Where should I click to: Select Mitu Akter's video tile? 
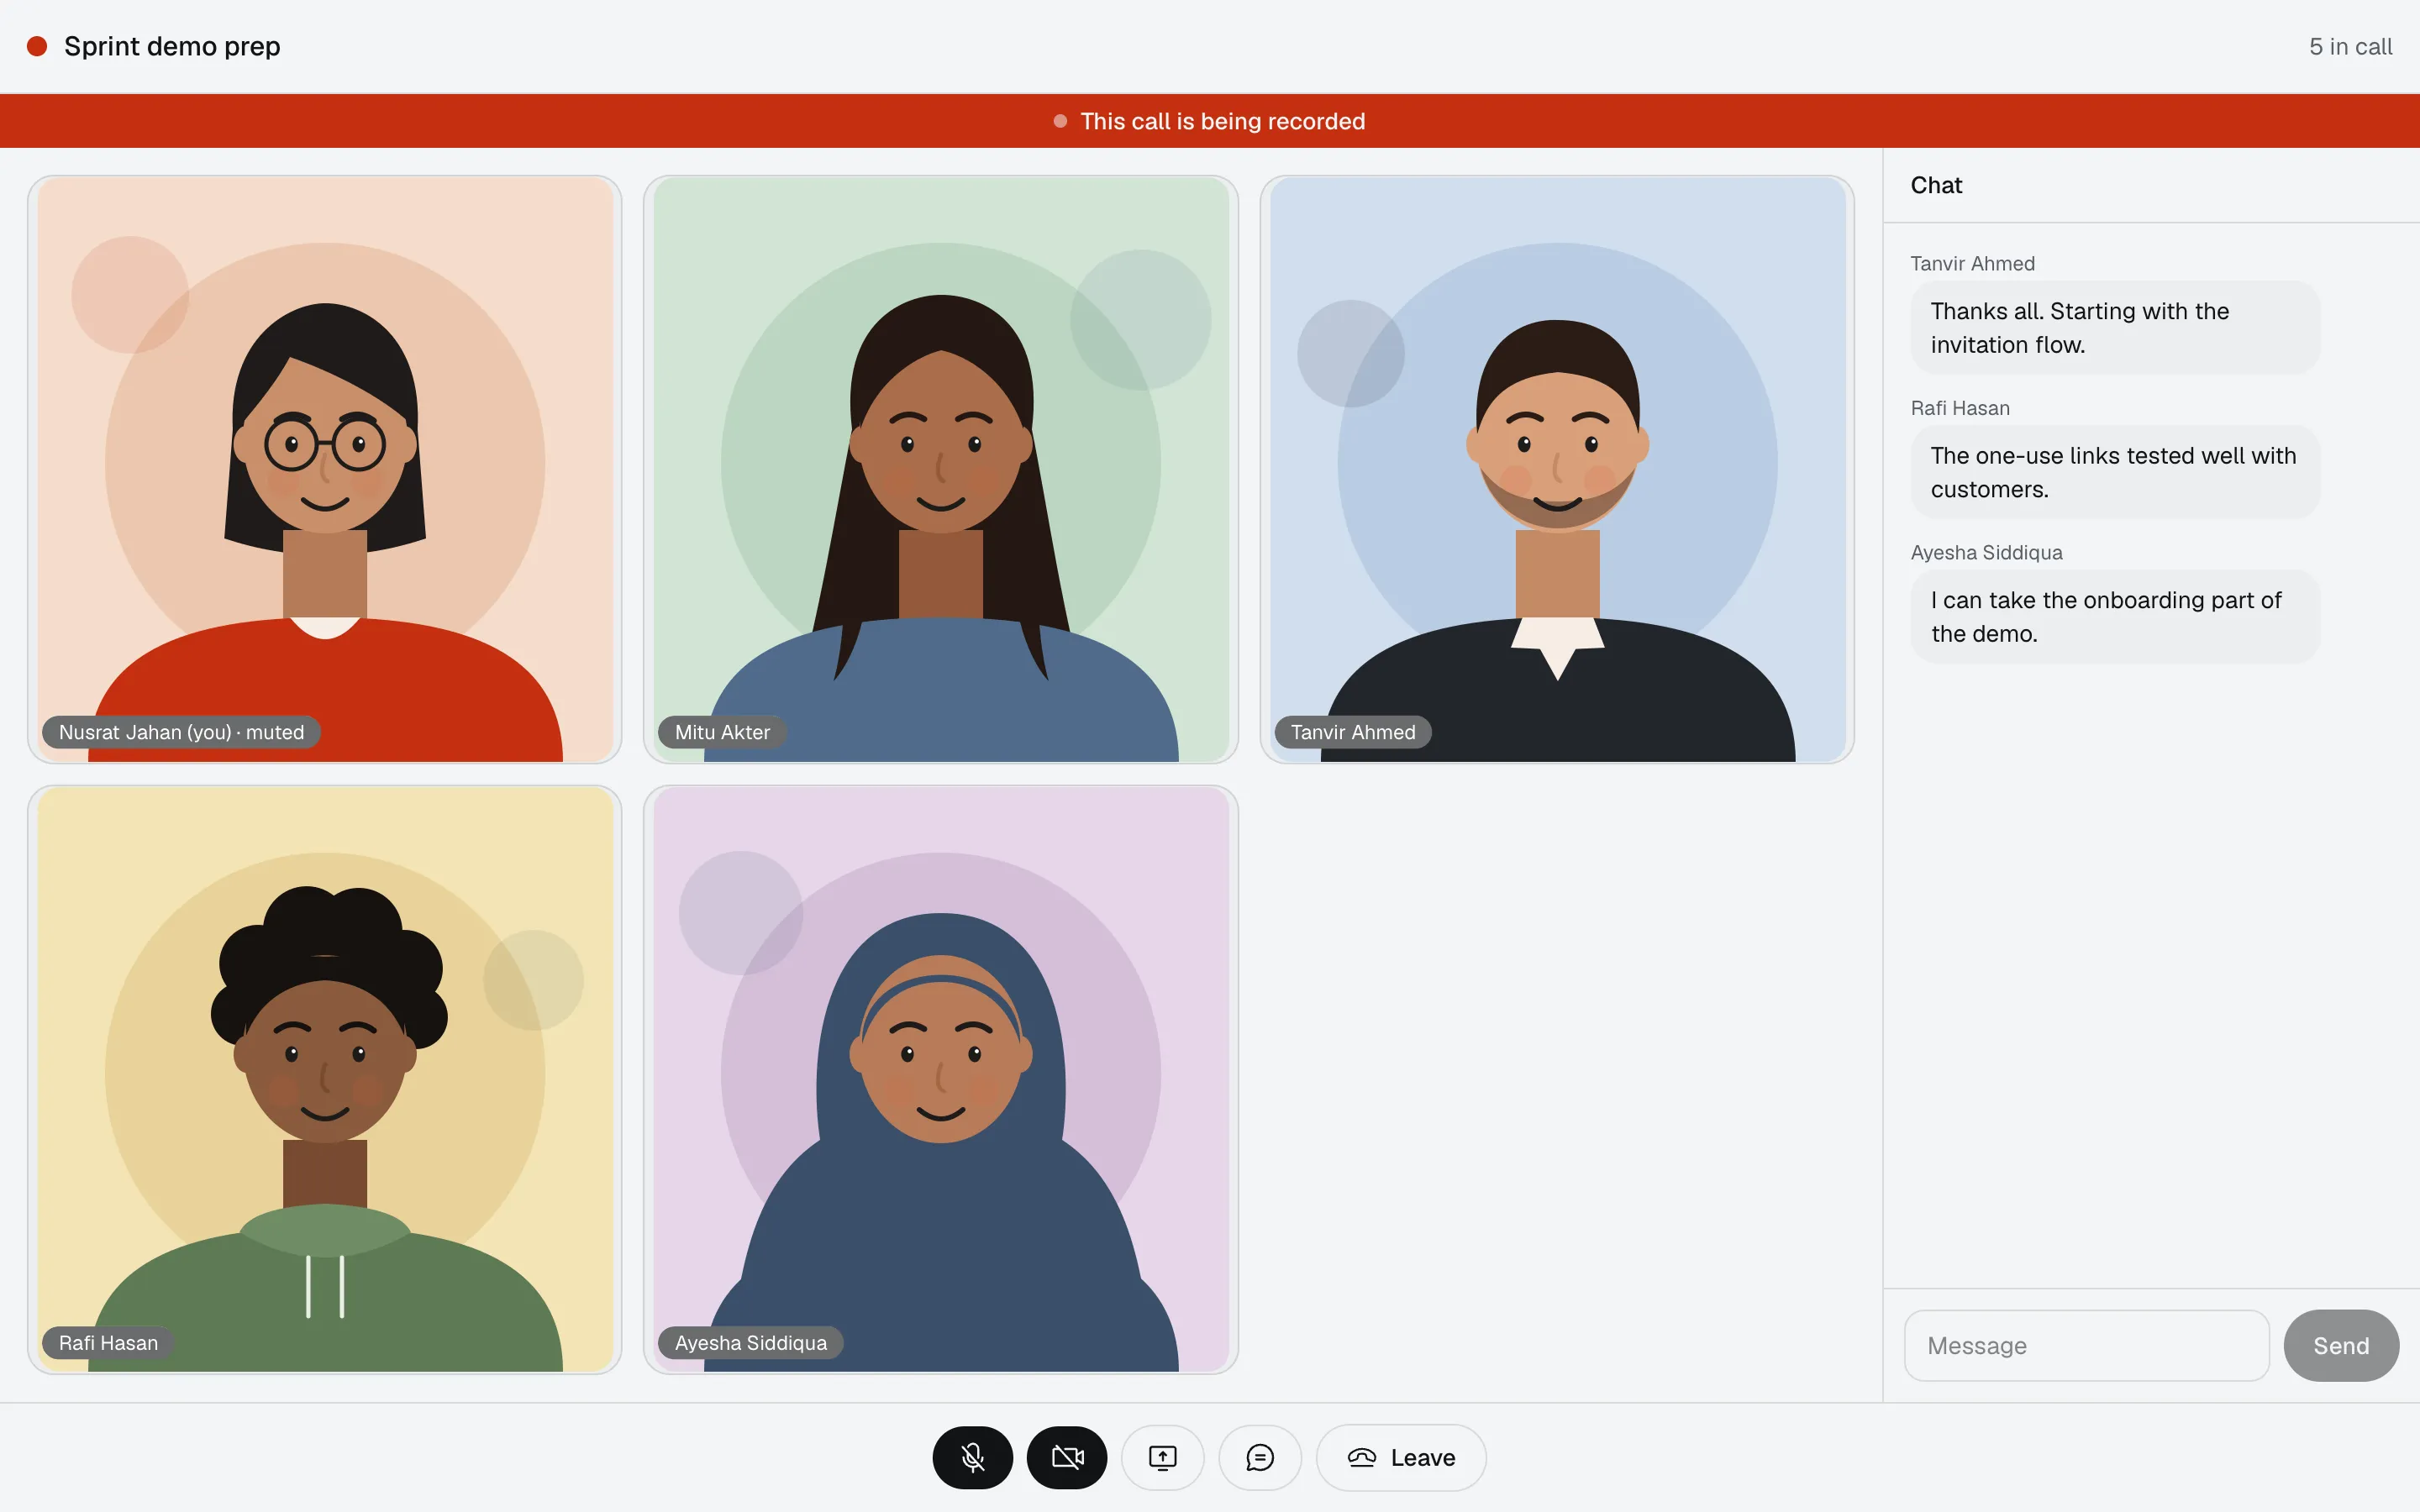941,469
